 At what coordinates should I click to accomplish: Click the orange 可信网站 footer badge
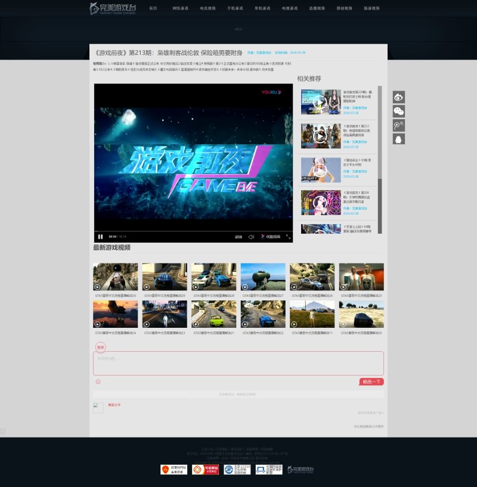(205, 470)
